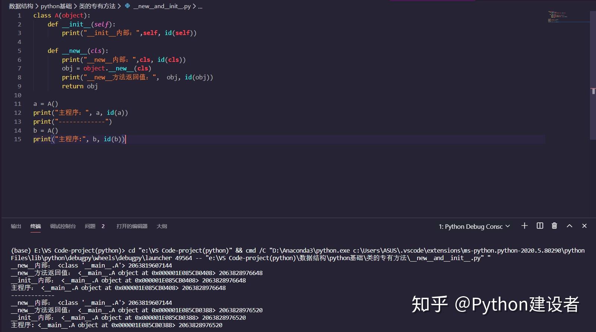
Task: Click the trailing '...' breadcrumb item
Action: pyautogui.click(x=200, y=6)
